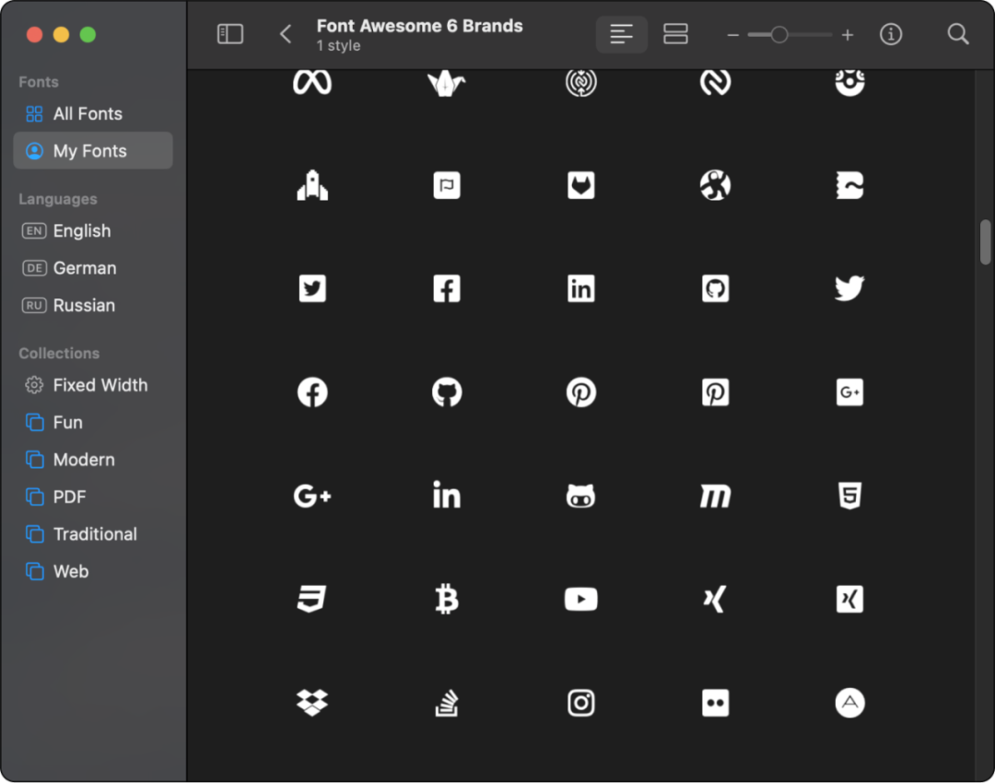The width and height of the screenshot is (995, 783).
Task: Select the round GitHub Octocat glyph
Action: click(447, 392)
